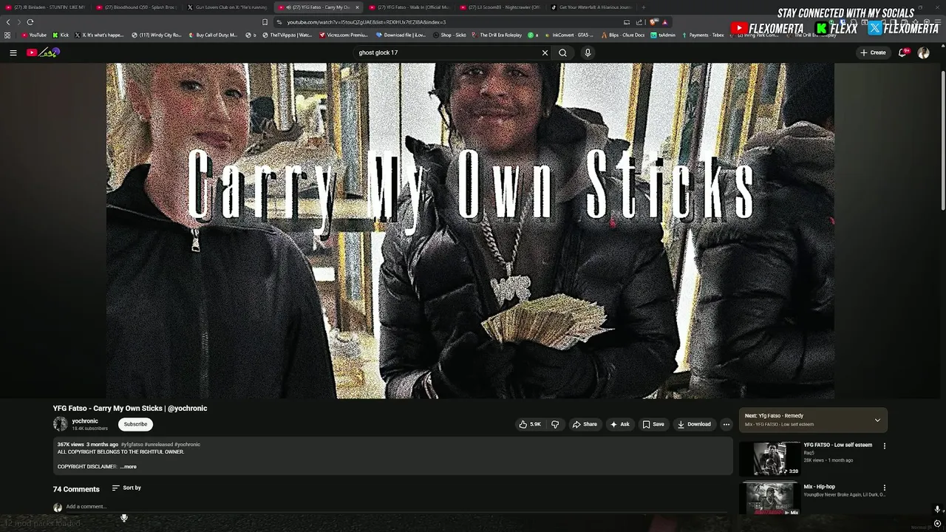Viewport: 946px width, 532px height.
Task: Switch to Lil Scoom89 - Nightcrawler tab
Action: (500, 7)
